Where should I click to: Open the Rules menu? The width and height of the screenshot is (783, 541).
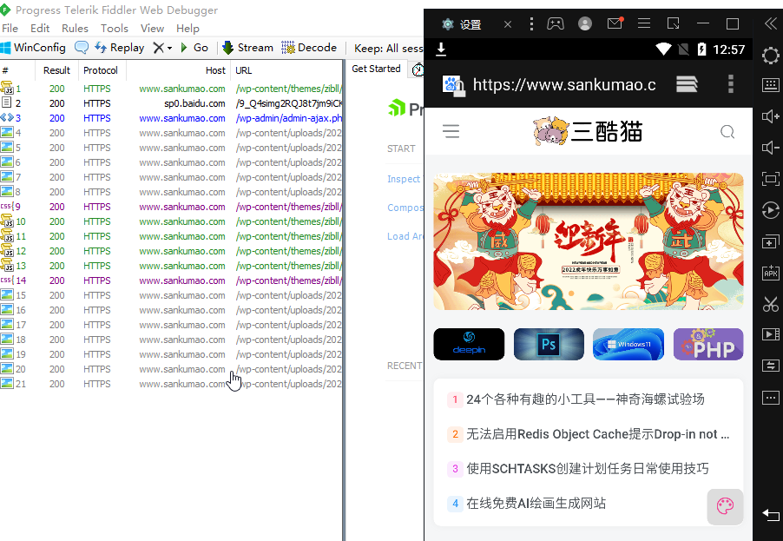(x=75, y=29)
